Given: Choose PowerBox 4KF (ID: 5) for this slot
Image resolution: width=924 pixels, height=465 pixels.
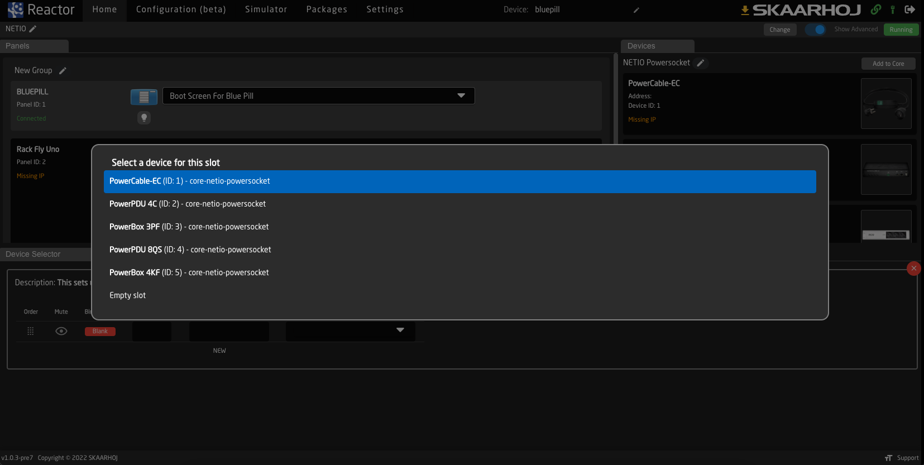Looking at the screenshot, I should pyautogui.click(x=460, y=273).
